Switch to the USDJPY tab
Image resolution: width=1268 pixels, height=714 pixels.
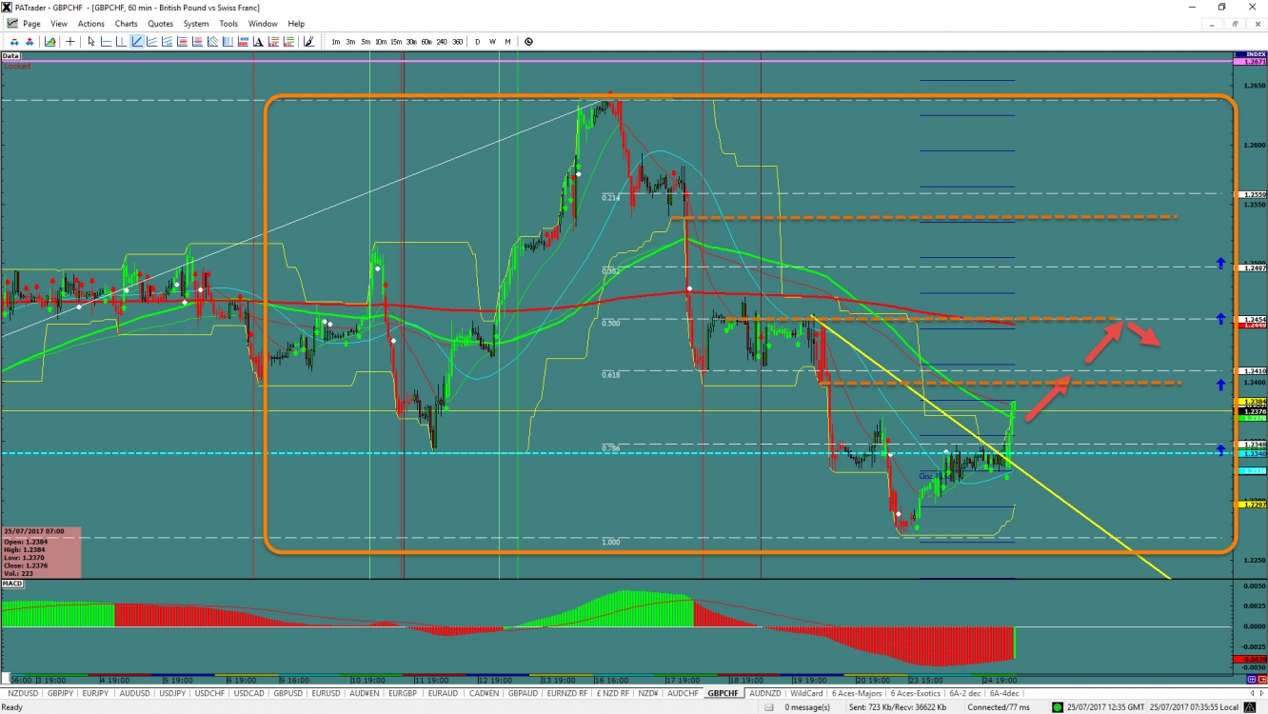point(171,693)
